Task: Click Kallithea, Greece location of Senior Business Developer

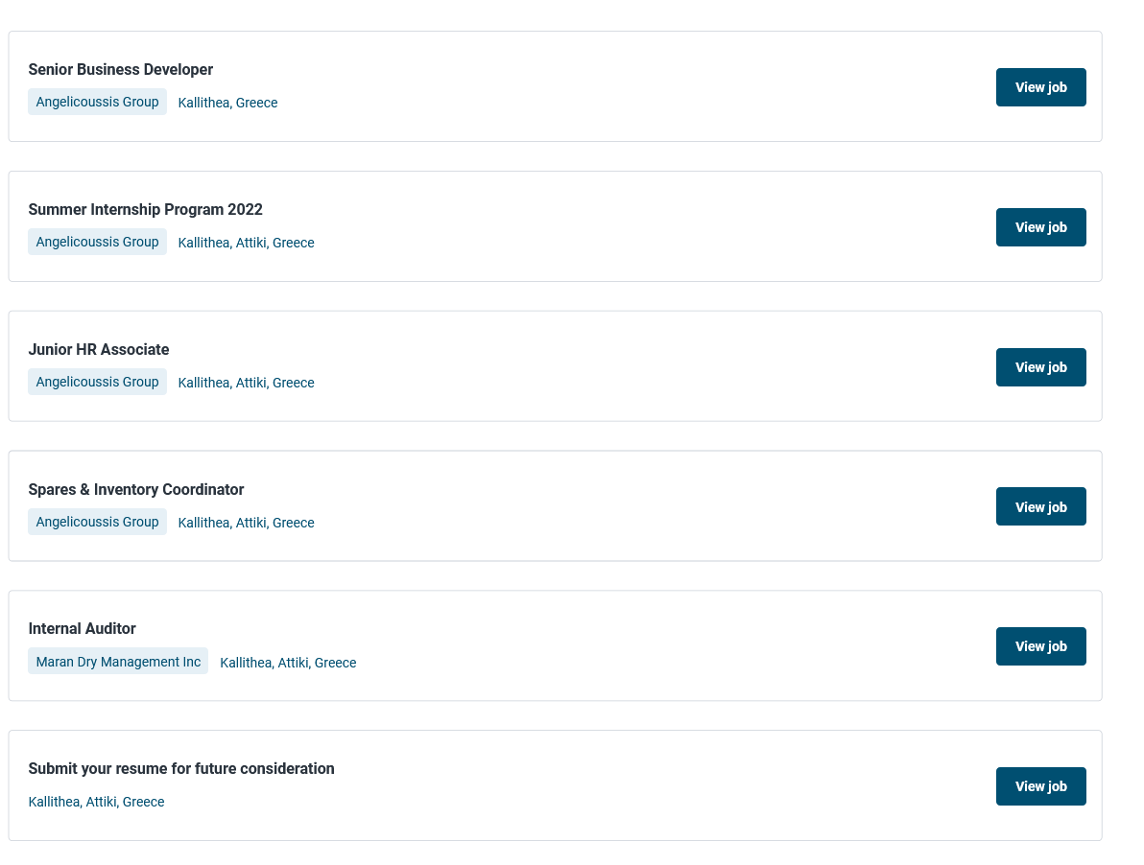Action: click(227, 103)
